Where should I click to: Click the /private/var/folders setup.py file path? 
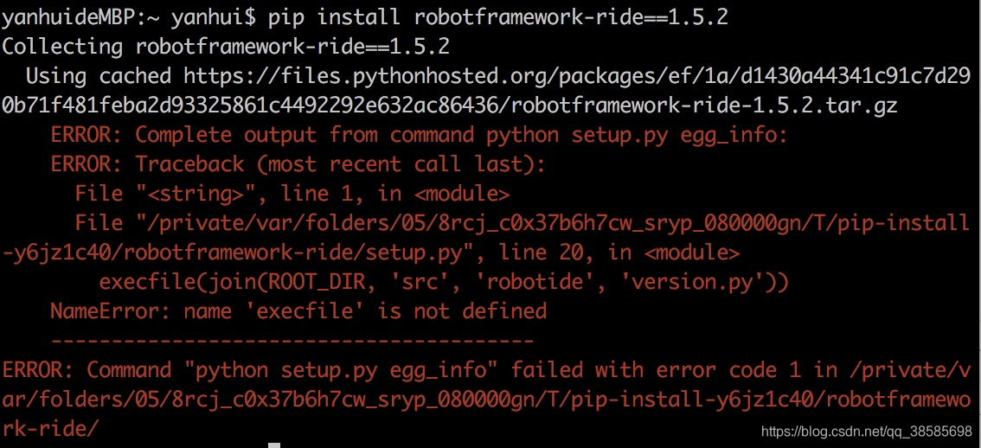(x=487, y=239)
